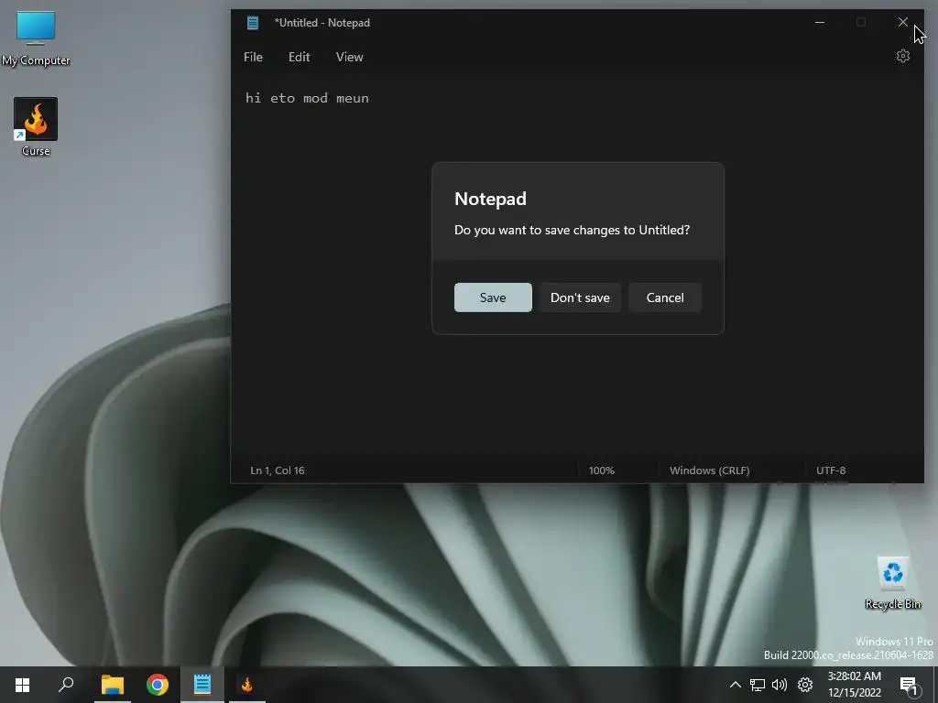Cancel the save changes dialog
The image size is (938, 703).
click(x=665, y=297)
